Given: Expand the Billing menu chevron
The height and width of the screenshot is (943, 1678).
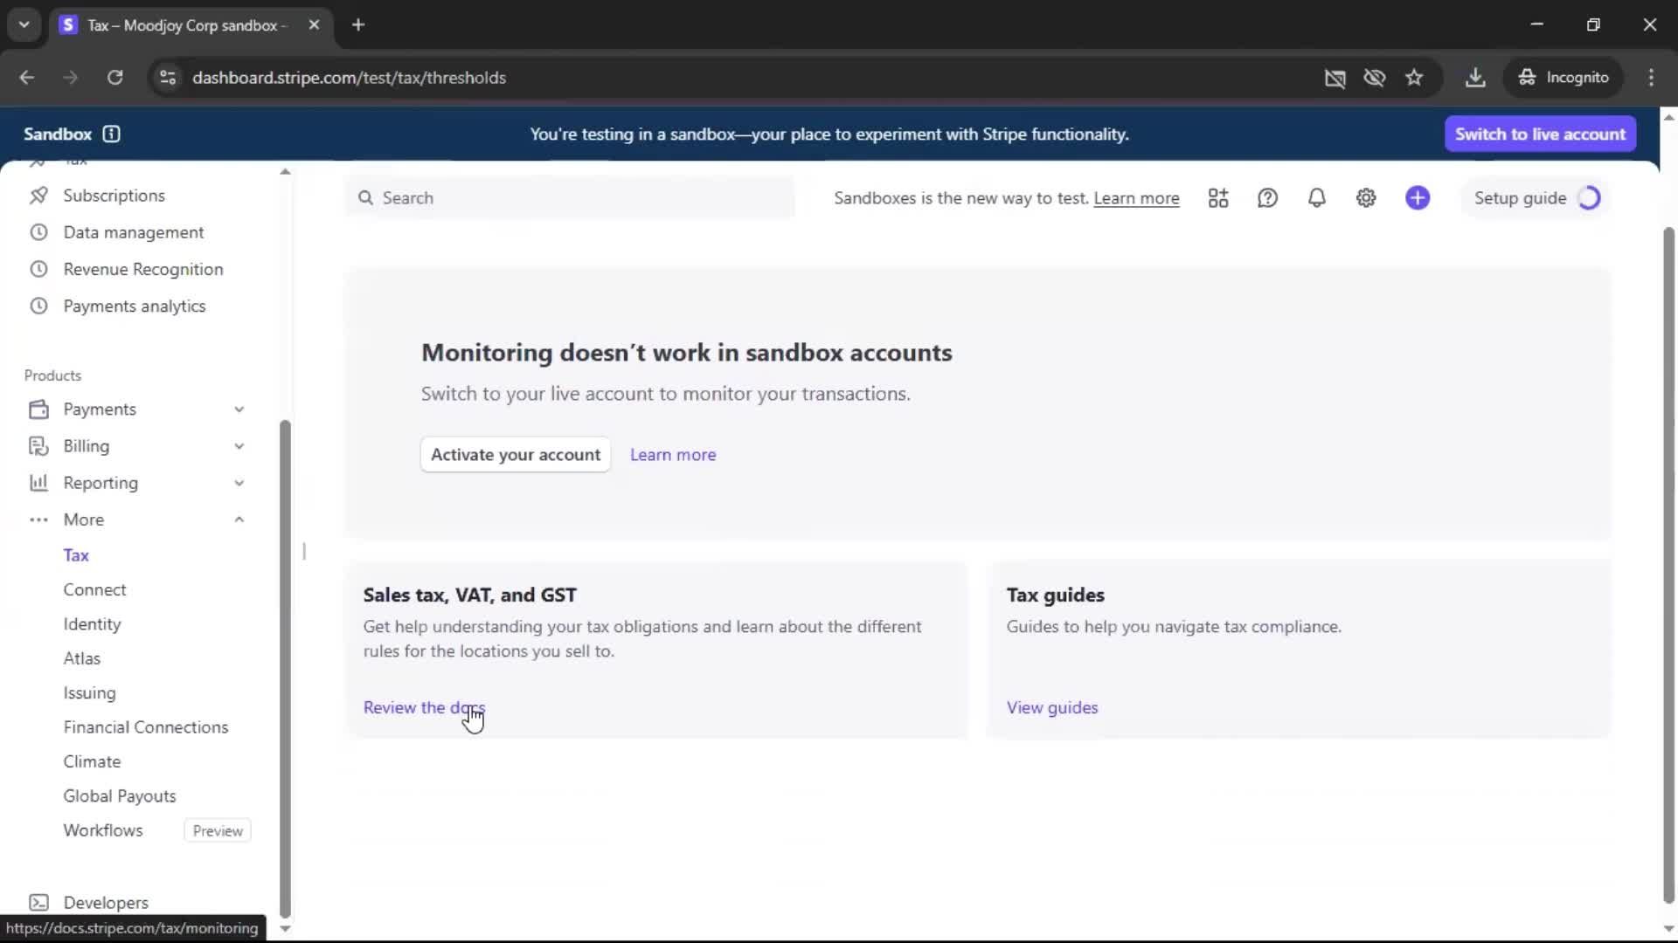Looking at the screenshot, I should [239, 446].
